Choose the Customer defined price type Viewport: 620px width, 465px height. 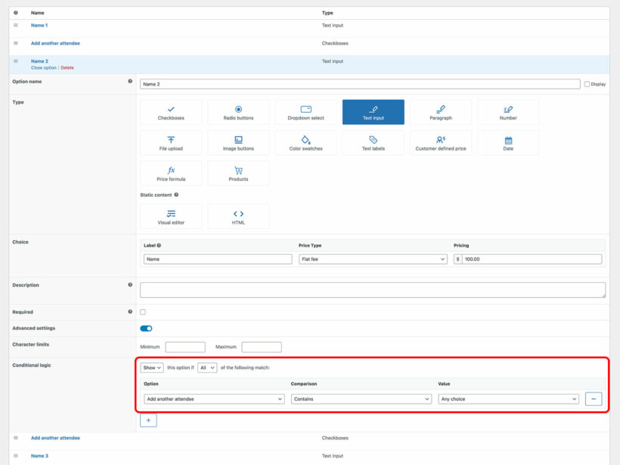442,142
